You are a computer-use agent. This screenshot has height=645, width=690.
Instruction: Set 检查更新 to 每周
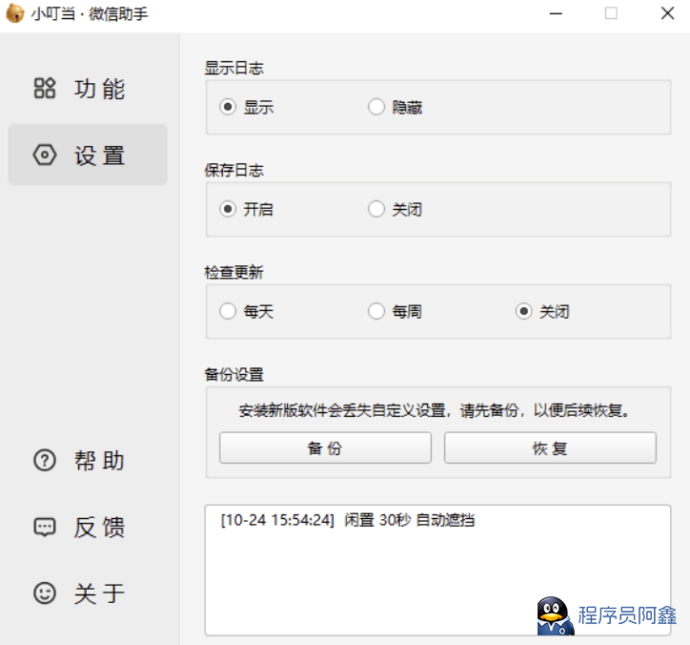376,312
